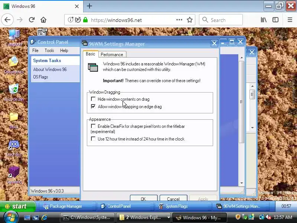297x223 pixels.
Task: Launch the Gameing shortcut icon
Action: tap(14, 175)
